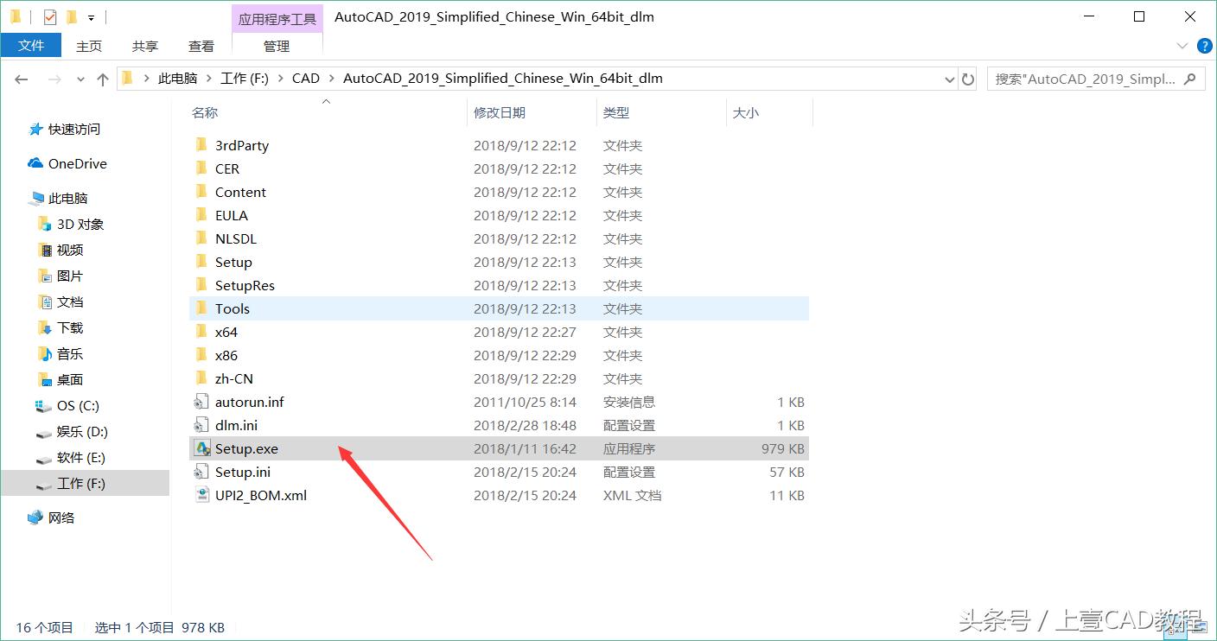Run Setup.exe to launch the installer
This screenshot has width=1217, height=641.
coord(248,448)
